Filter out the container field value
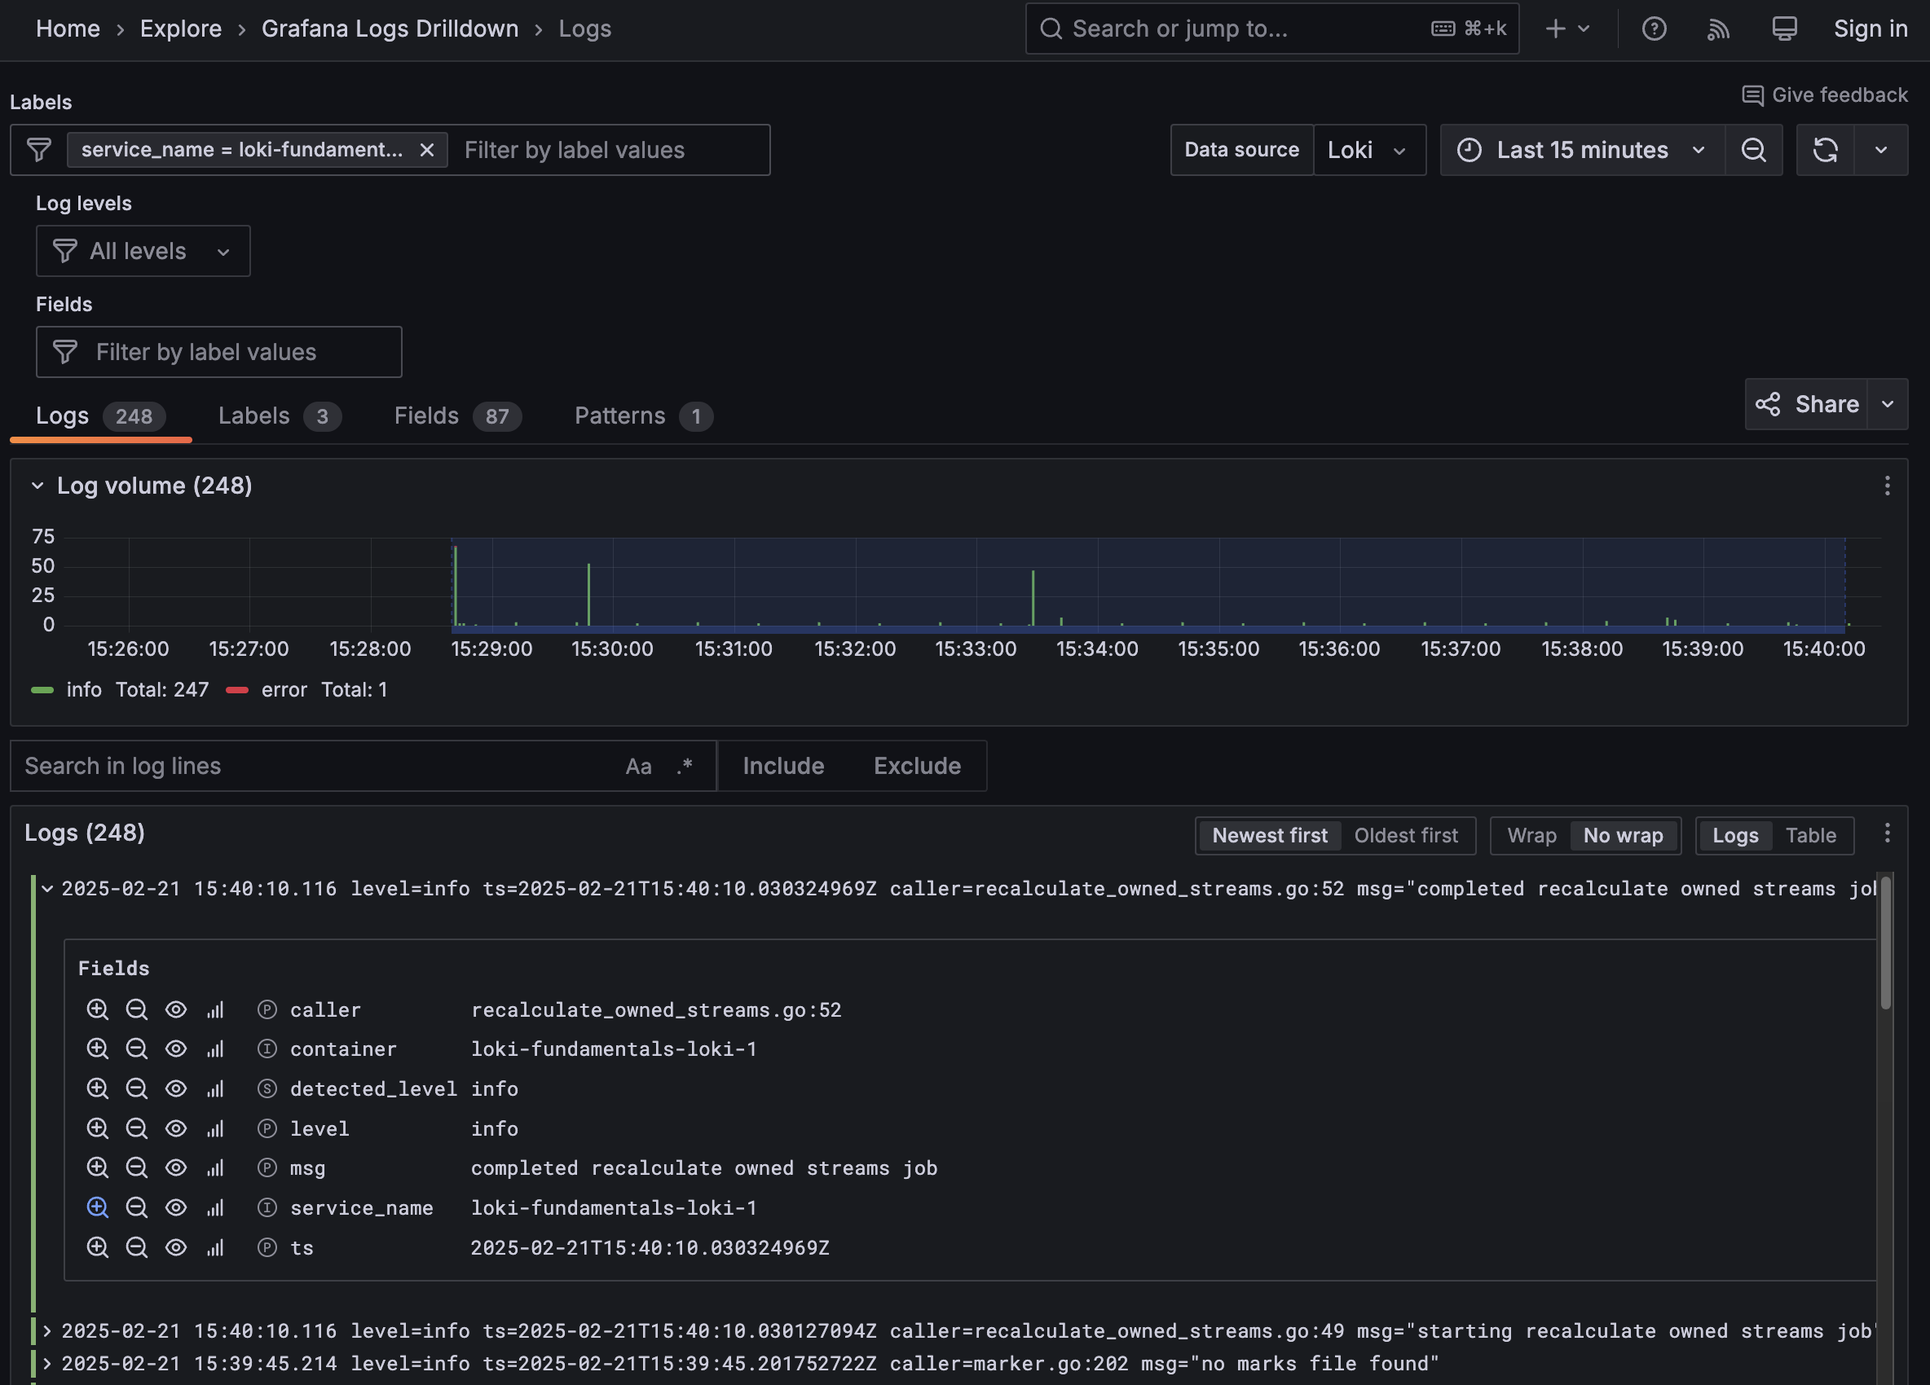Viewport: 1930px width, 1385px height. click(137, 1049)
